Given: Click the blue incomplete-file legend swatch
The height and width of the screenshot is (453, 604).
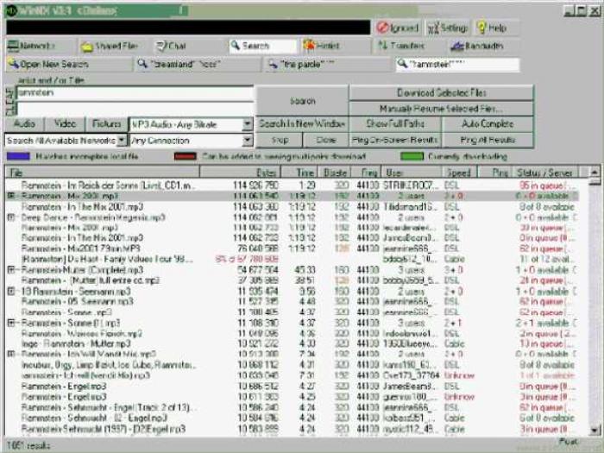Looking at the screenshot, I should (x=18, y=156).
